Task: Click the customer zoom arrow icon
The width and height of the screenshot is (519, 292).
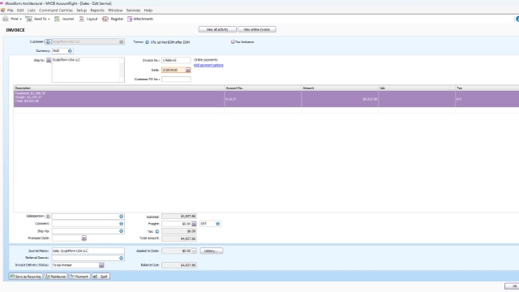Action: coord(48,41)
